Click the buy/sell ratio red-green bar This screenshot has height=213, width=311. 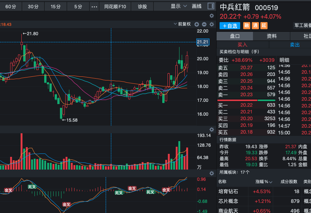[246, 100]
